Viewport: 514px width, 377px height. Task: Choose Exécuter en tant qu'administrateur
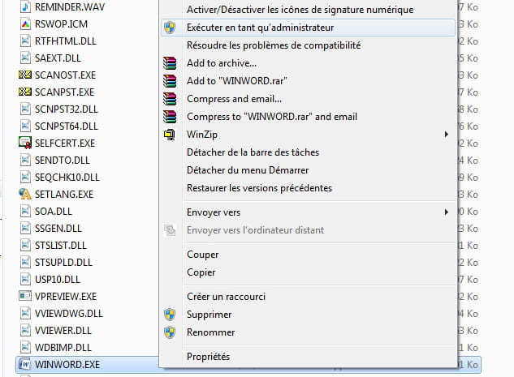(x=308, y=28)
